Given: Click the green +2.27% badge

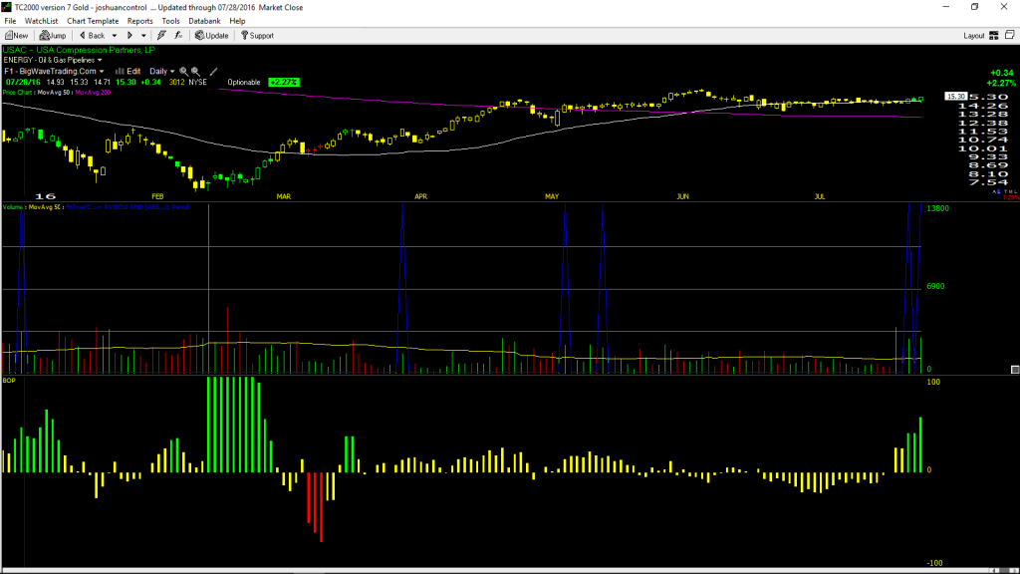Looking at the screenshot, I should [x=284, y=83].
